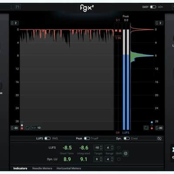Adjust the right histogram lower range stepper showing -30

(159, 128)
